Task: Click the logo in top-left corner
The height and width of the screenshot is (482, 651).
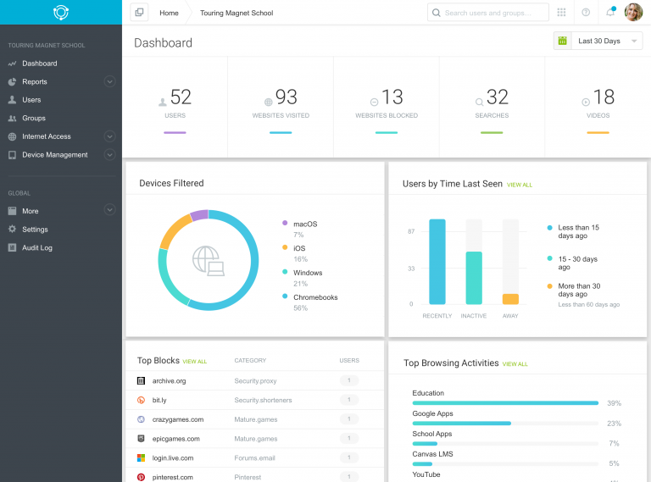Action: 60,12
